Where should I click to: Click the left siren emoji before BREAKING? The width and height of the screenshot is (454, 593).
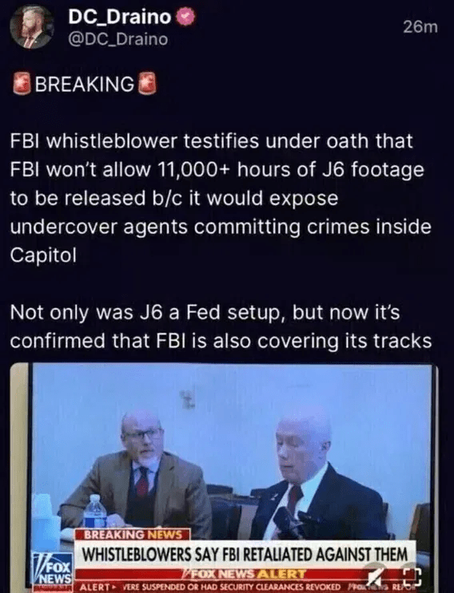[22, 84]
